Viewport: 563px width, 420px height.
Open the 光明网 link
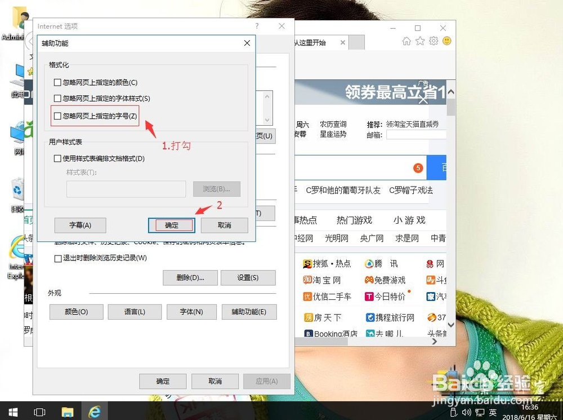click(337, 238)
